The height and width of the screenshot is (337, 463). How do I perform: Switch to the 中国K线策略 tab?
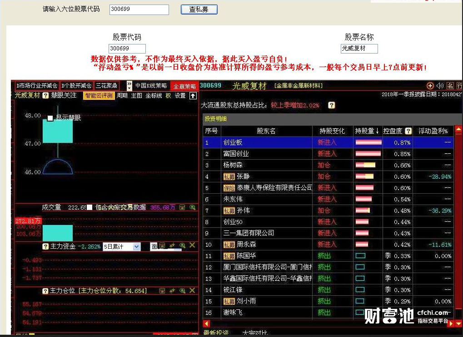point(151,86)
